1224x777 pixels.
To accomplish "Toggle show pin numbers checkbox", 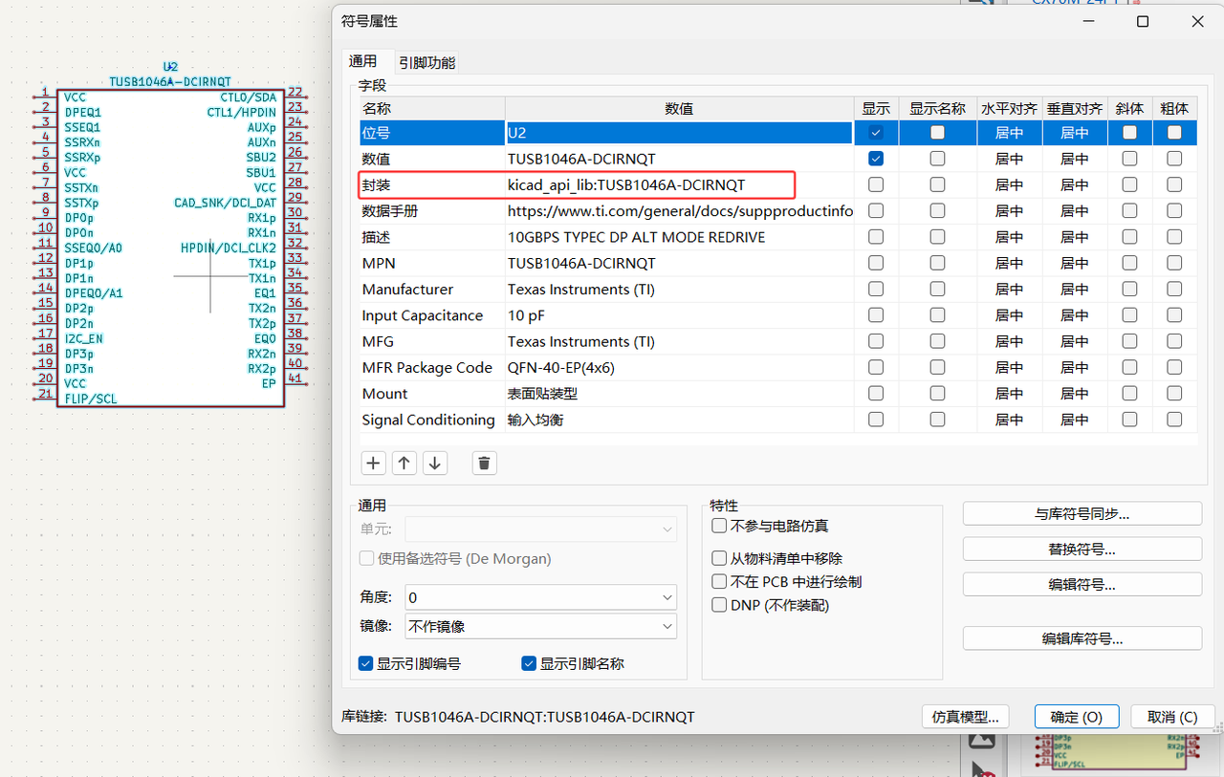I will tap(366, 663).
